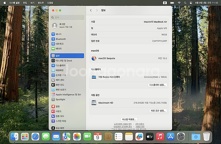
Task: Open Mail from the Dock
Action: tap(56, 137)
